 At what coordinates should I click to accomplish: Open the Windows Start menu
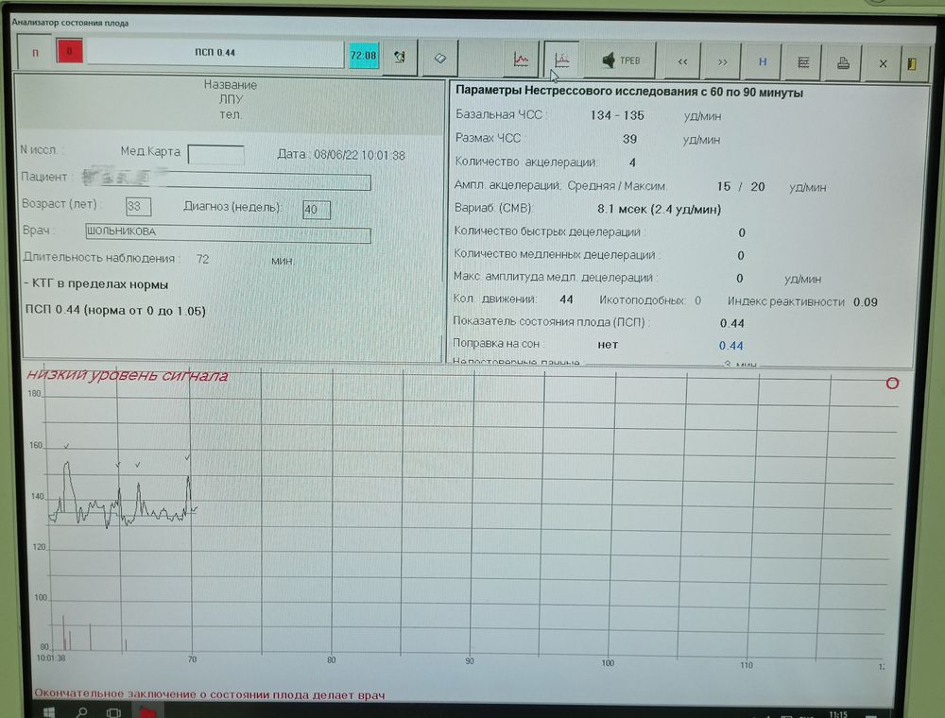coord(49,712)
